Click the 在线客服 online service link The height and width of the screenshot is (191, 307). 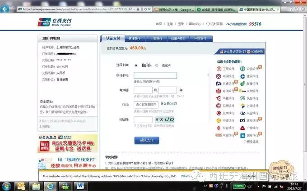(214, 24)
